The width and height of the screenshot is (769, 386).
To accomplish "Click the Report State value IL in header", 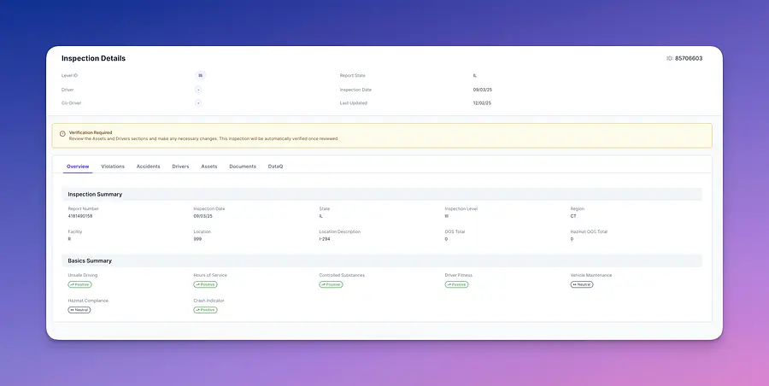I will point(475,75).
